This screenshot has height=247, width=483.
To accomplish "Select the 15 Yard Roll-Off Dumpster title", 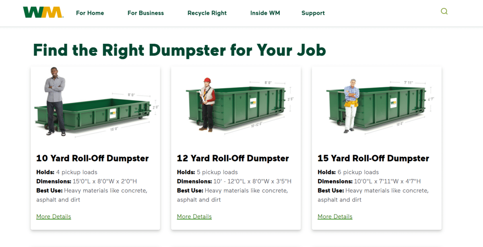I will click(374, 158).
